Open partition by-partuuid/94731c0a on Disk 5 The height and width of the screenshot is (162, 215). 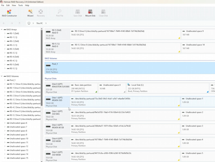click(x=125, y=156)
